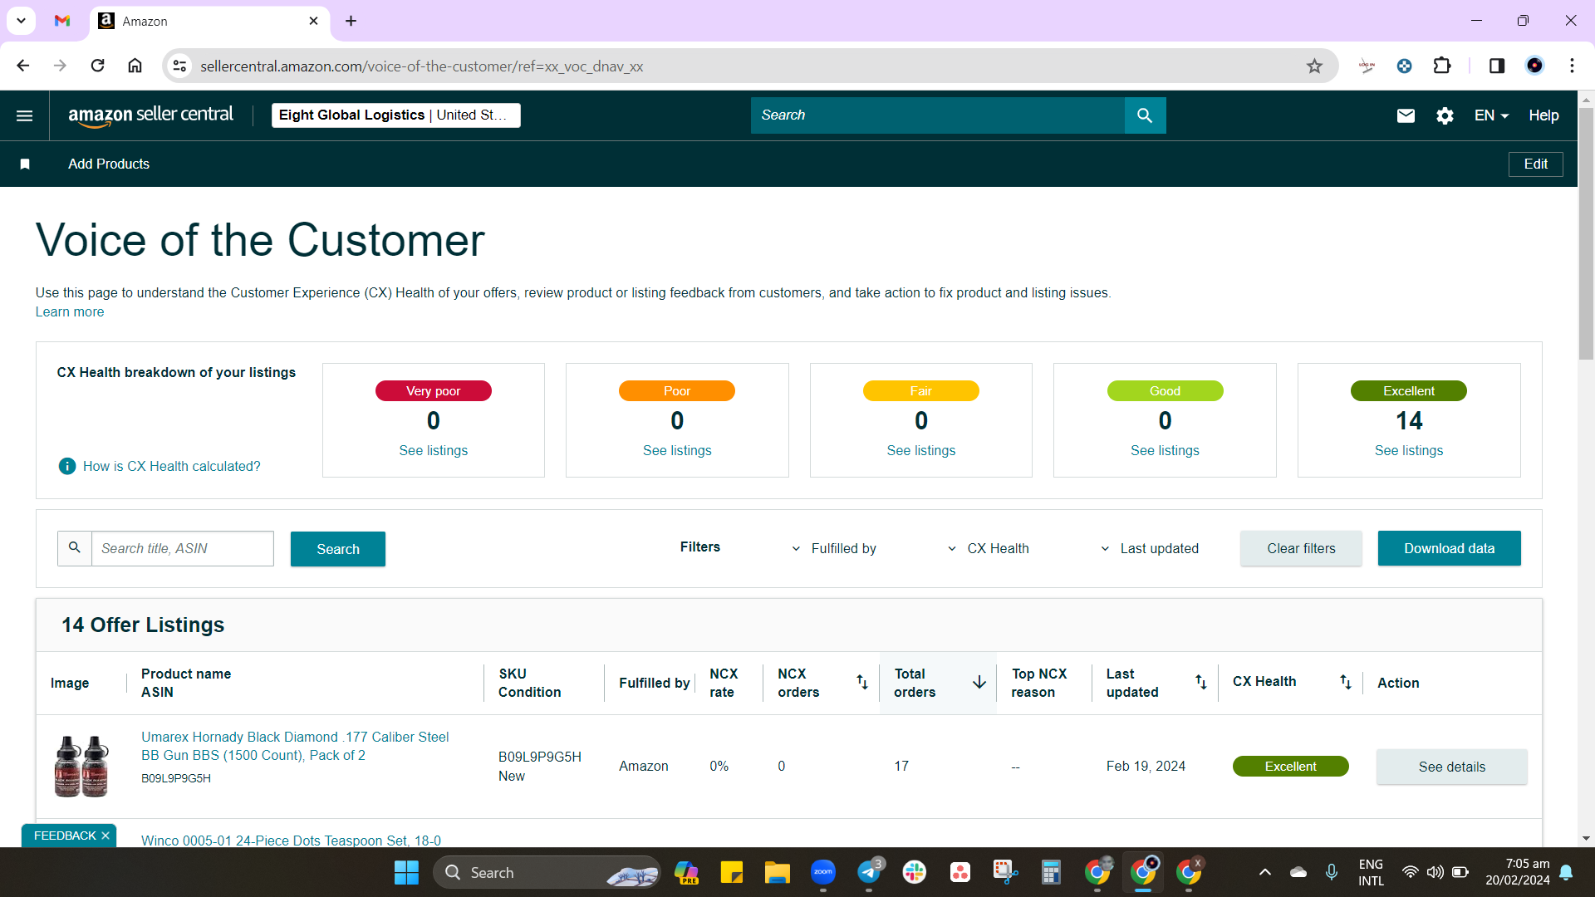Click the site information icon in address bar
1595x897 pixels.
[x=179, y=66]
